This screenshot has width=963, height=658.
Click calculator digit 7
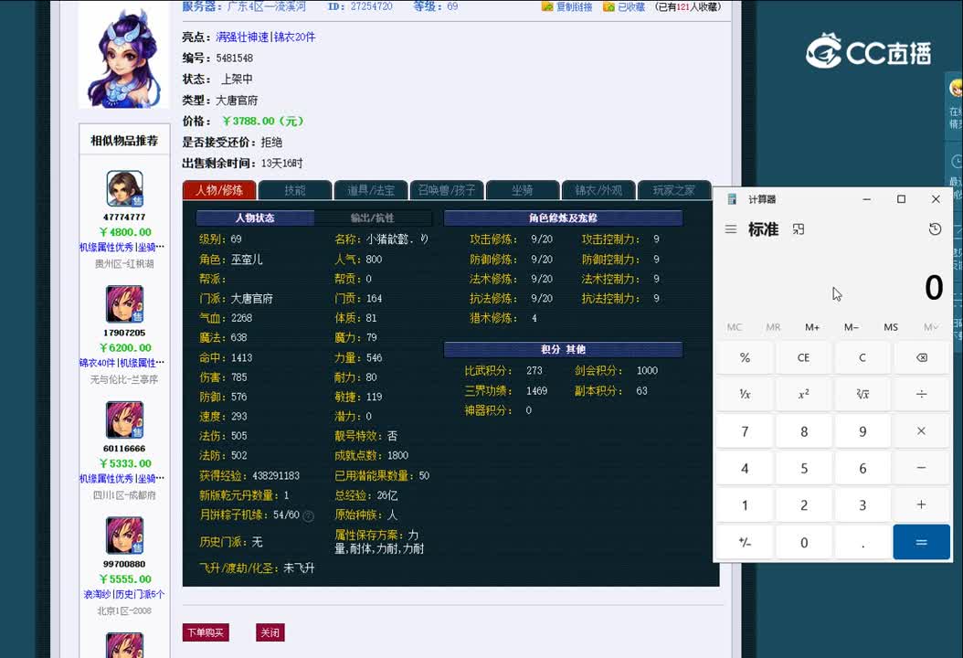(745, 431)
